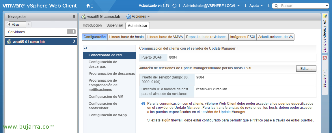Expand the Acciones dropdown
The height and width of the screenshot is (133, 332).
[148, 17]
